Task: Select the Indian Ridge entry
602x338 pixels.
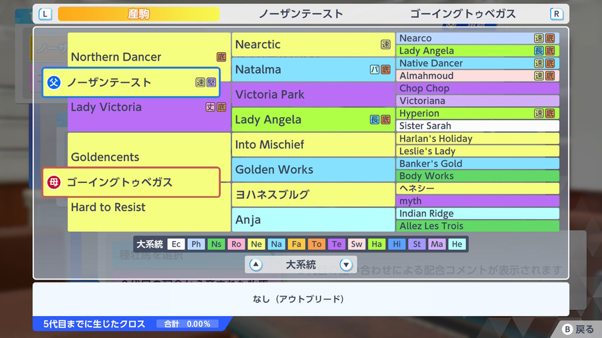Action: pos(478,214)
